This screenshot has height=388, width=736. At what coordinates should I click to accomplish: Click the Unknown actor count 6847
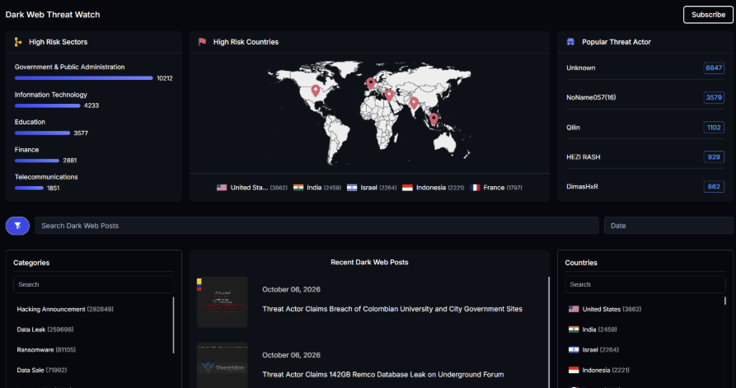tap(714, 68)
